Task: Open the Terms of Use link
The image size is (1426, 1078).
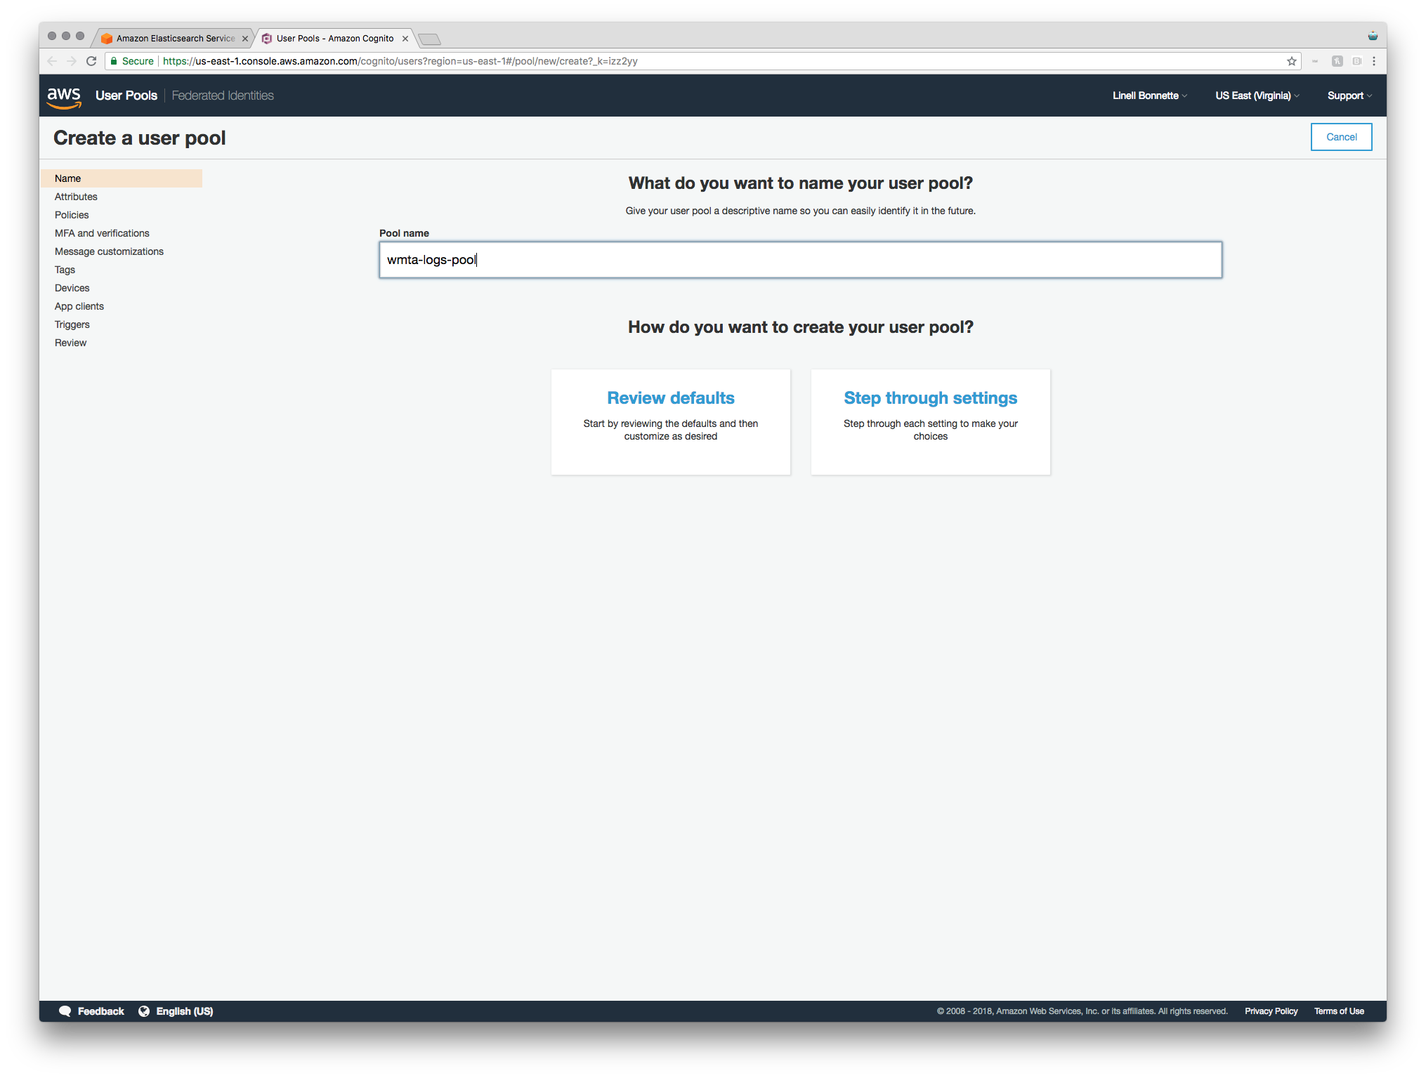Action: tap(1339, 1011)
